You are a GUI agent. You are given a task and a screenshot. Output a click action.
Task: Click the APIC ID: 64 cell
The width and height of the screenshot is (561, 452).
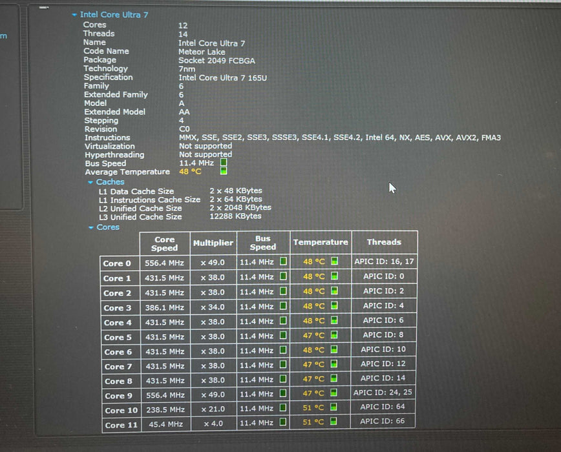coord(383,407)
